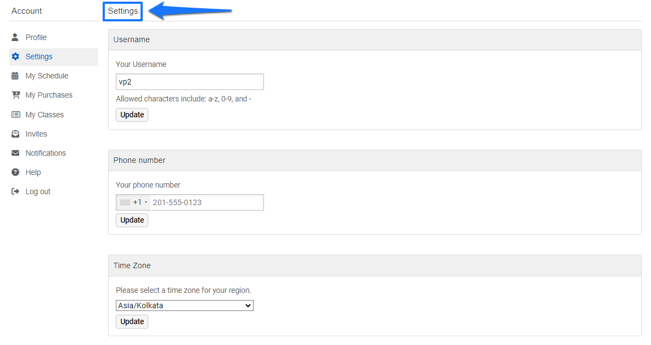
Task: Click the Account heading text
Action: pos(26,11)
